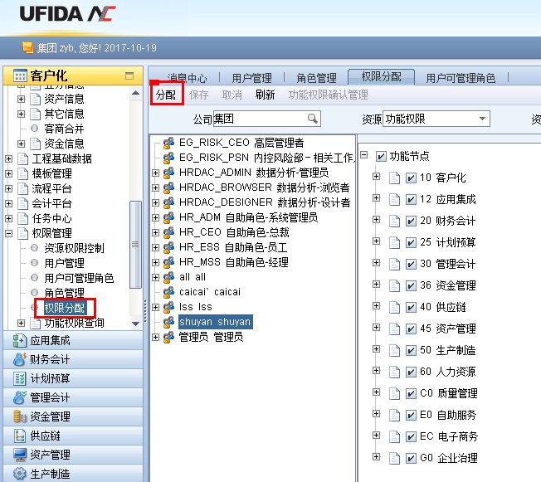Toggle the 40 供应链 checkbox
The height and width of the screenshot is (482, 541).
pos(411,307)
